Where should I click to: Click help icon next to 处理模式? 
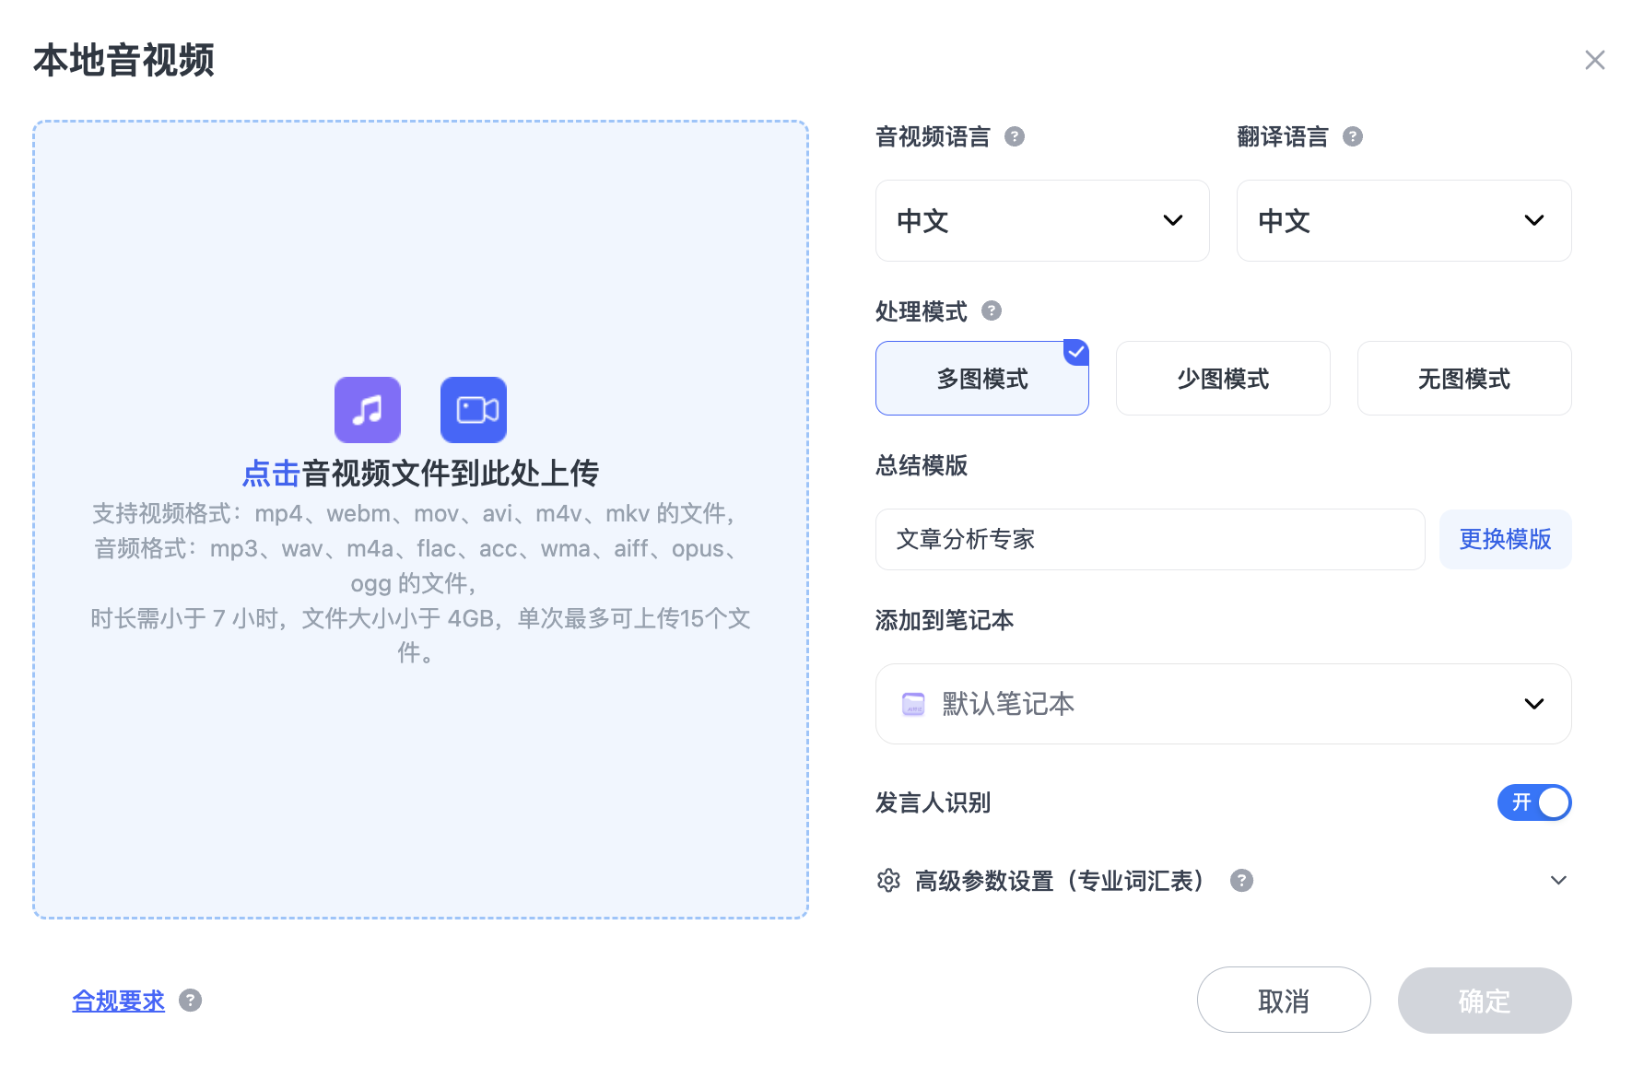pyautogui.click(x=992, y=310)
